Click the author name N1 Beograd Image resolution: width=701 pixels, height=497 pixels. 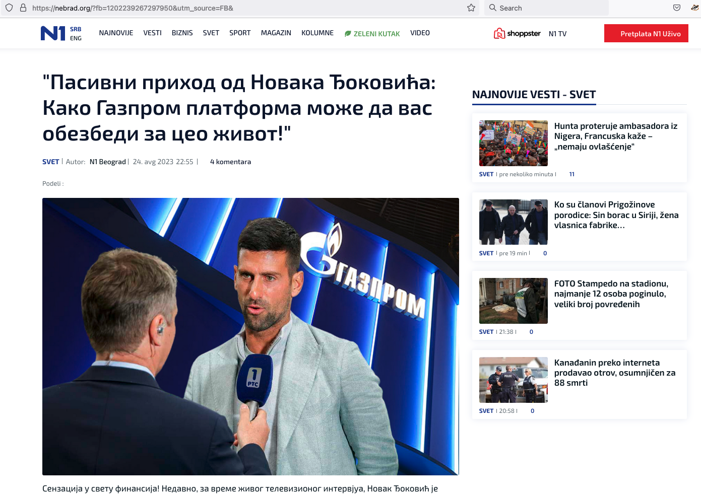point(107,162)
